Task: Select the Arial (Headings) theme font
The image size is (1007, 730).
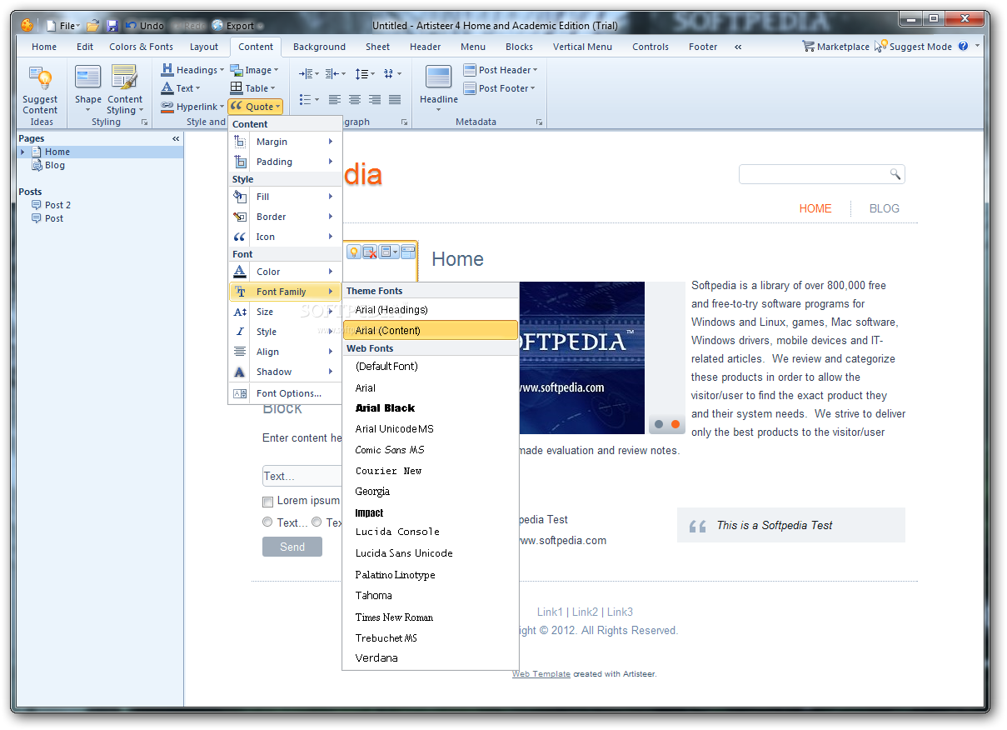Action: coord(431,310)
